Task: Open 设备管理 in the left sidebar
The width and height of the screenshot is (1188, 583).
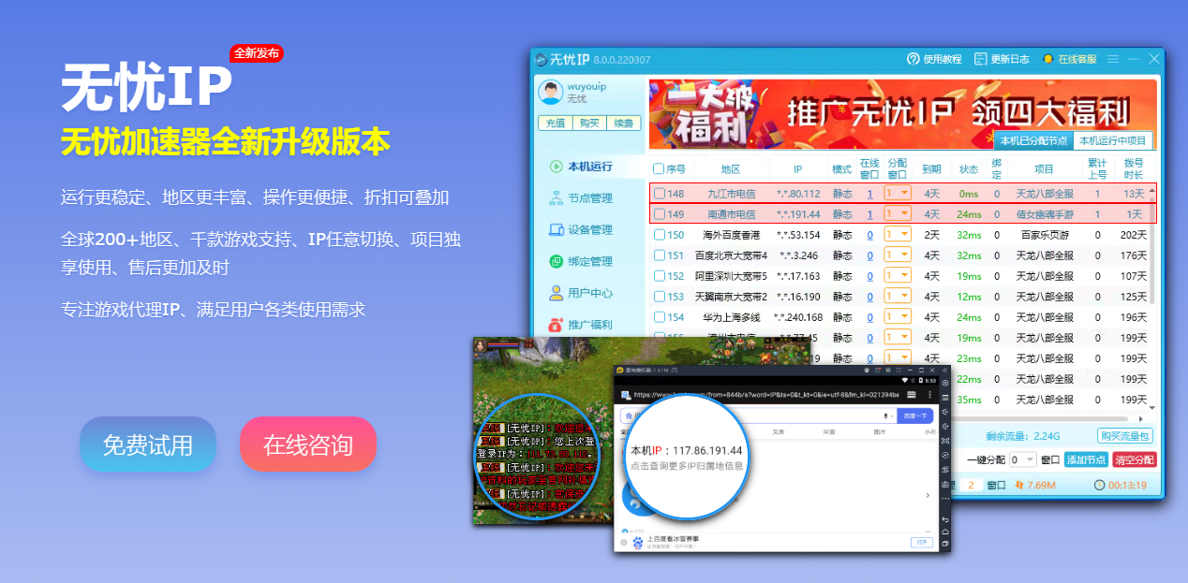Action: (x=581, y=230)
